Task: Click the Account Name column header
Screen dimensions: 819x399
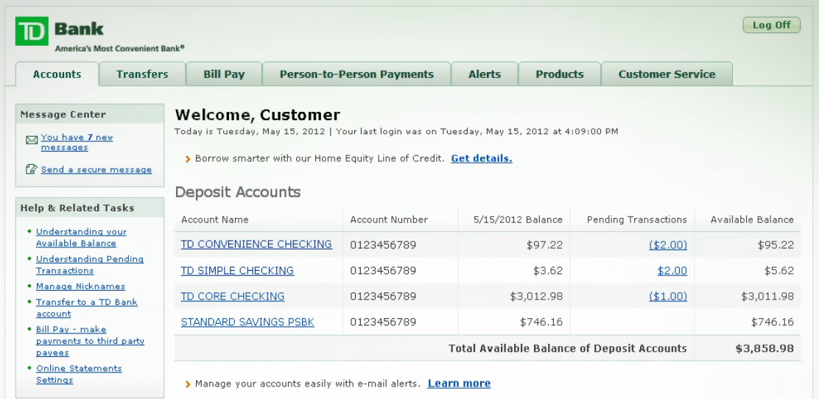Action: 214,219
